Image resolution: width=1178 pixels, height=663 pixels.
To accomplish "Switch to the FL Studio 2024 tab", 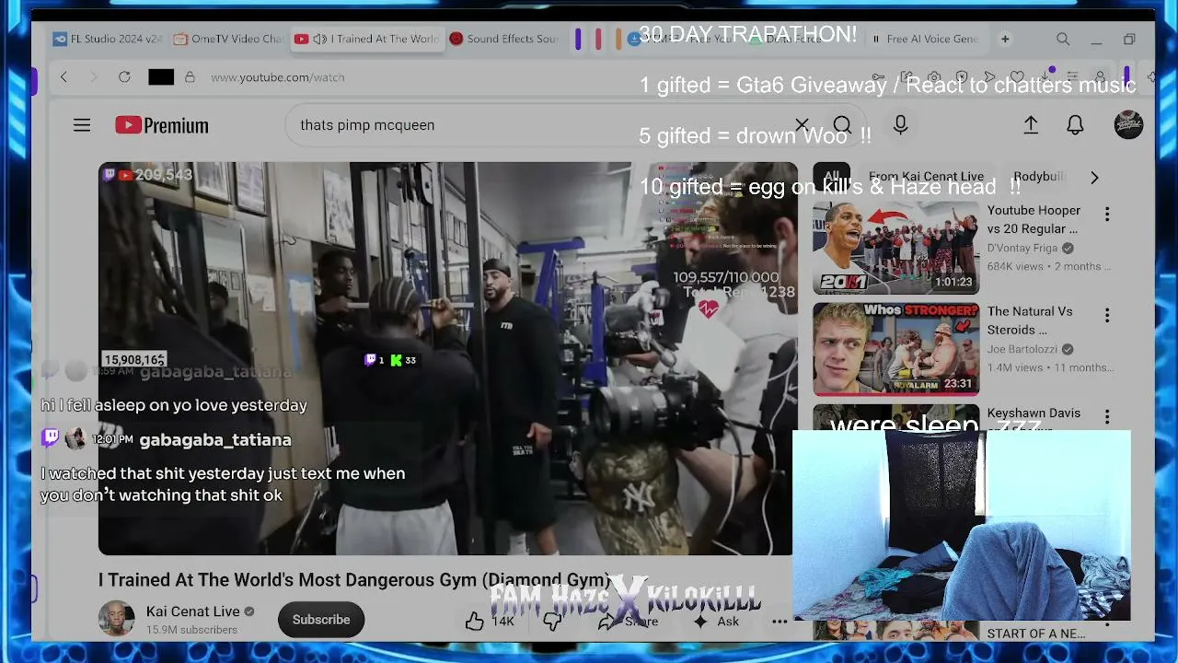I will (108, 39).
